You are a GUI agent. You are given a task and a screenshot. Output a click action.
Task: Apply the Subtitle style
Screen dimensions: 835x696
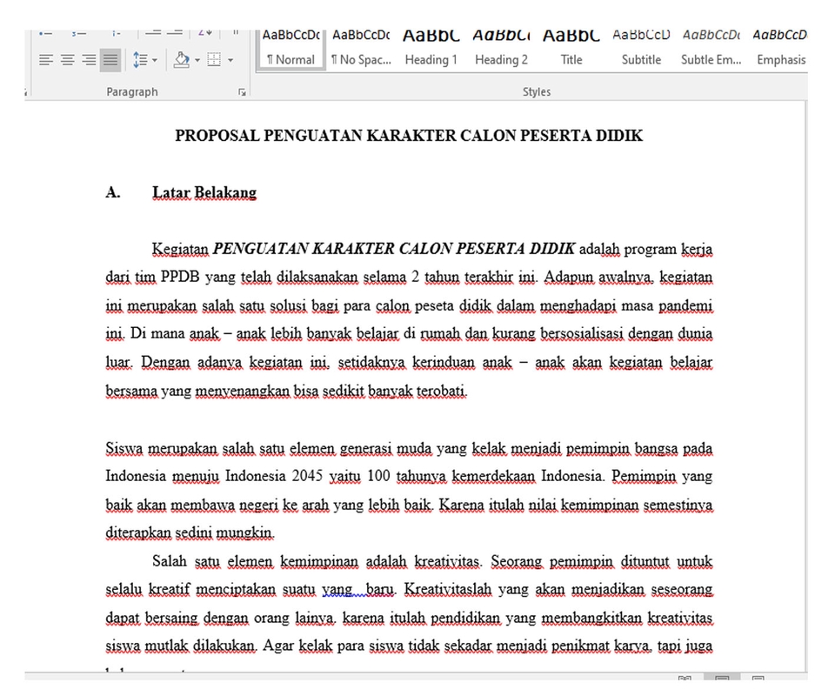click(x=641, y=50)
